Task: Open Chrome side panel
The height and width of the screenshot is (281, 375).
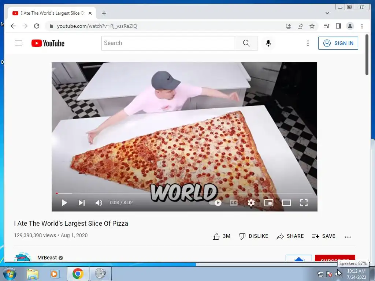Action: (x=338, y=26)
